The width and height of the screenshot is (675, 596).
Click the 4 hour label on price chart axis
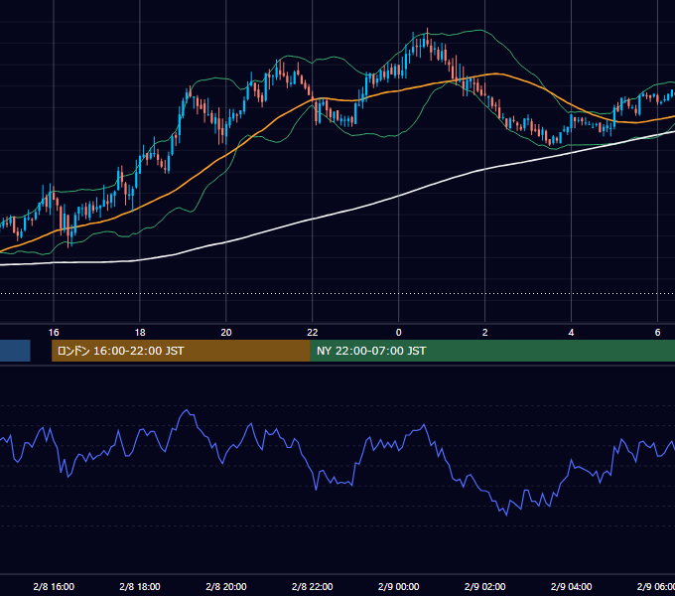click(x=571, y=333)
